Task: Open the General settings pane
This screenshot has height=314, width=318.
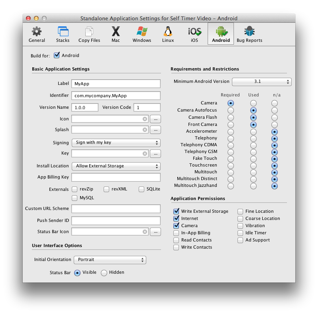Action: [x=37, y=34]
